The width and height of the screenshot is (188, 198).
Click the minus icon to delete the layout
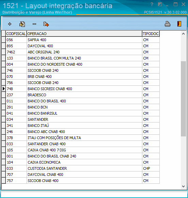pyautogui.click(x=34, y=24)
